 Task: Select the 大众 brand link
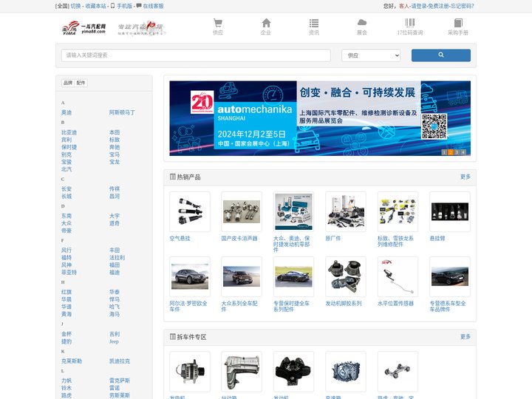pos(66,223)
